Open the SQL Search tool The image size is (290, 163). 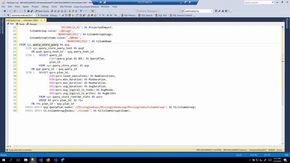[x=145, y=15]
